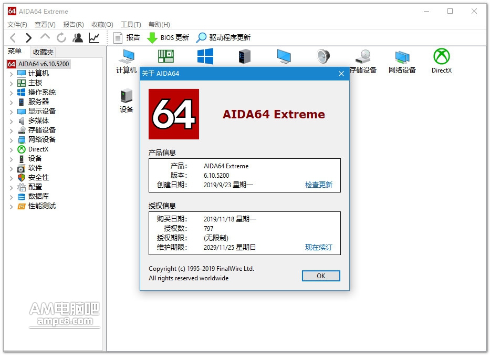
Task: Expand the 安全性 tree node arrow
Action: coord(11,178)
